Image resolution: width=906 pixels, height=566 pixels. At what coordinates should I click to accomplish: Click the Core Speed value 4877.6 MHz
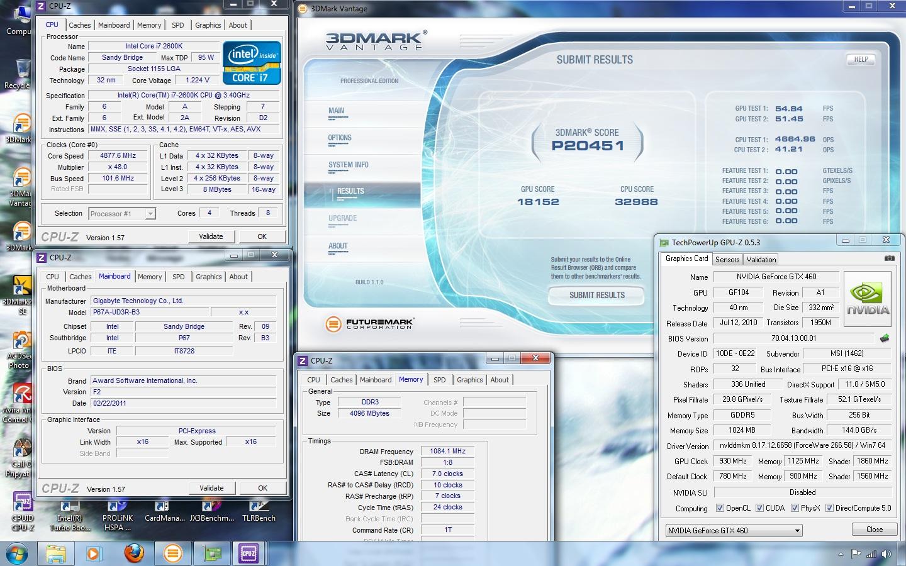click(x=118, y=156)
